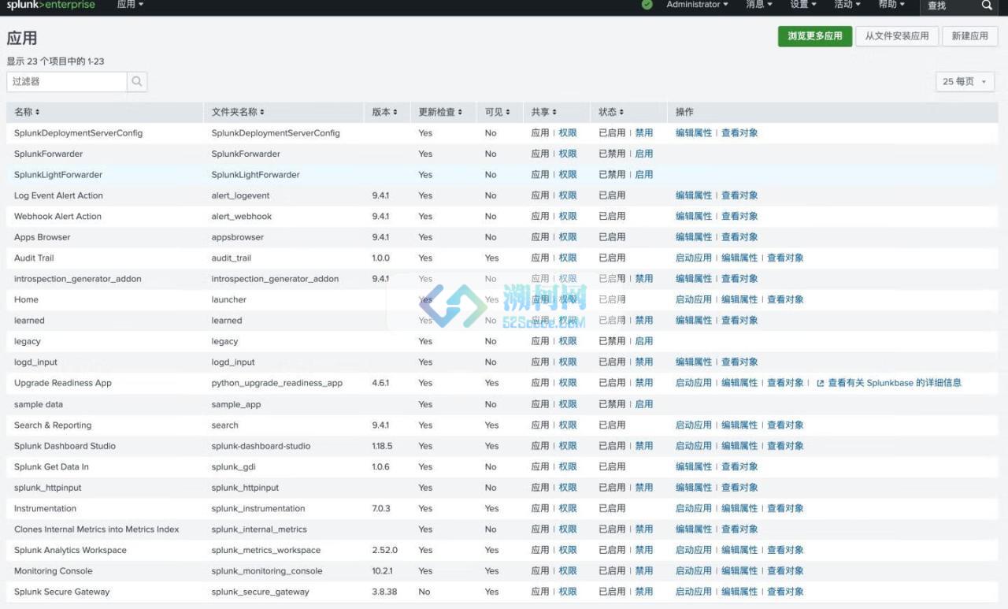The image size is (1008, 609).
Task: Sort by 更新检查 column header
Action: click(x=440, y=112)
